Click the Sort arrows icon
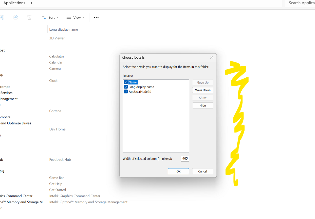Screen dimensions: 315x219 tap(44, 17)
